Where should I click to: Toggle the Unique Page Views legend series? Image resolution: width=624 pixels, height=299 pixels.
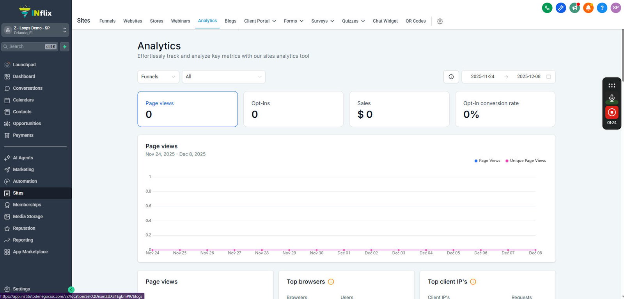526,161
